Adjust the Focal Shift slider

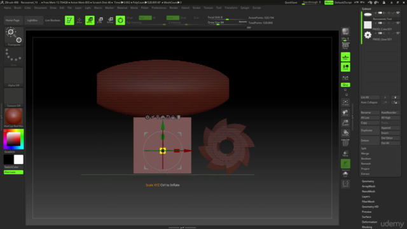click(x=227, y=18)
